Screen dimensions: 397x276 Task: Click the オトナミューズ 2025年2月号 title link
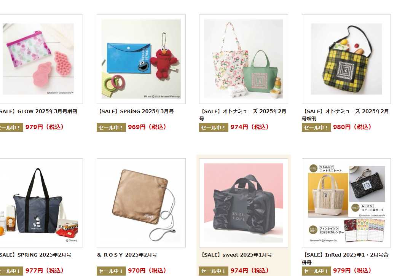(243, 115)
